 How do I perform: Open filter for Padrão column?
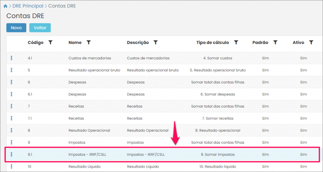(x=275, y=42)
